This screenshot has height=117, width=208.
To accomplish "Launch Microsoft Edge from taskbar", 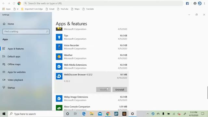I will 84,114.
